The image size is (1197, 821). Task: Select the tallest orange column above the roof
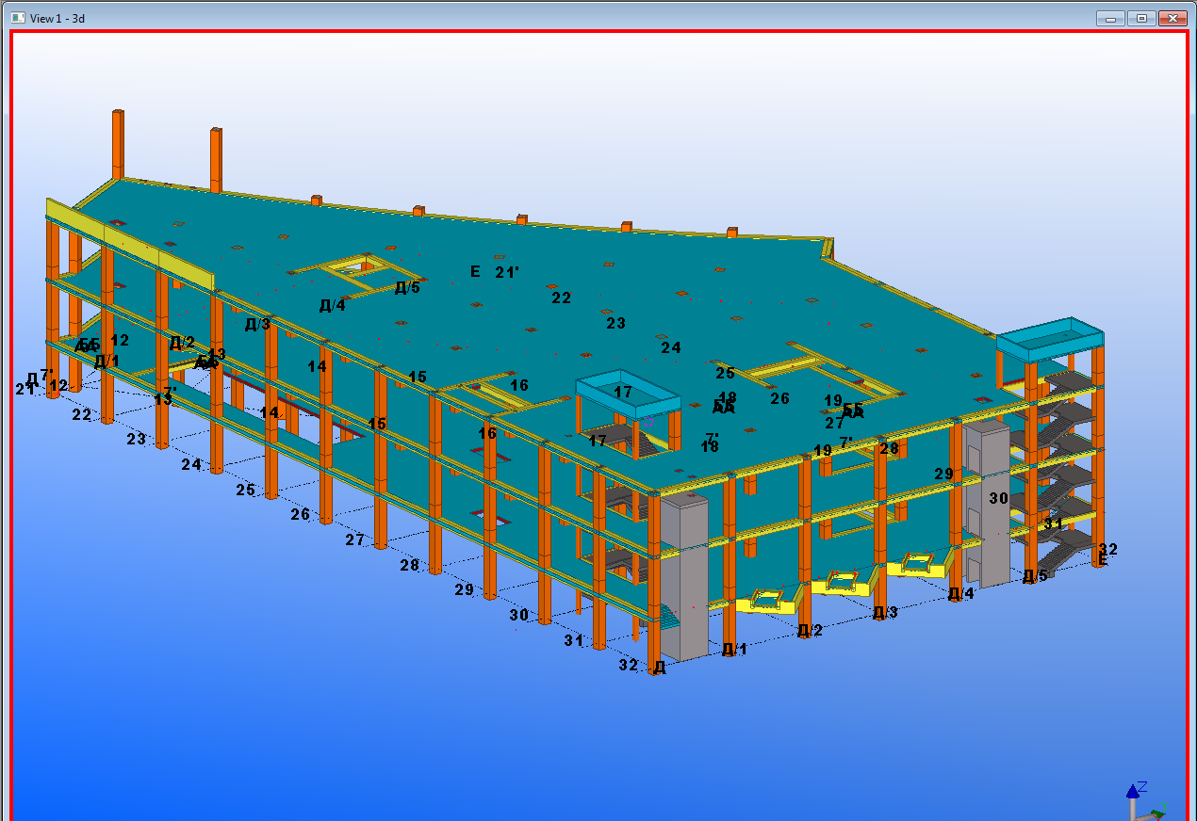[x=118, y=143]
